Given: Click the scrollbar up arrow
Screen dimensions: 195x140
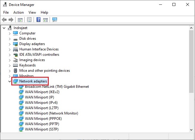Looking at the screenshot, I should pyautogui.click(x=191, y=28).
